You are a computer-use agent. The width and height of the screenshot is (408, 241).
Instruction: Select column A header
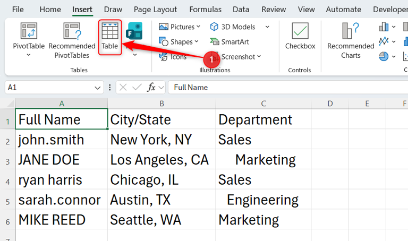(62, 104)
